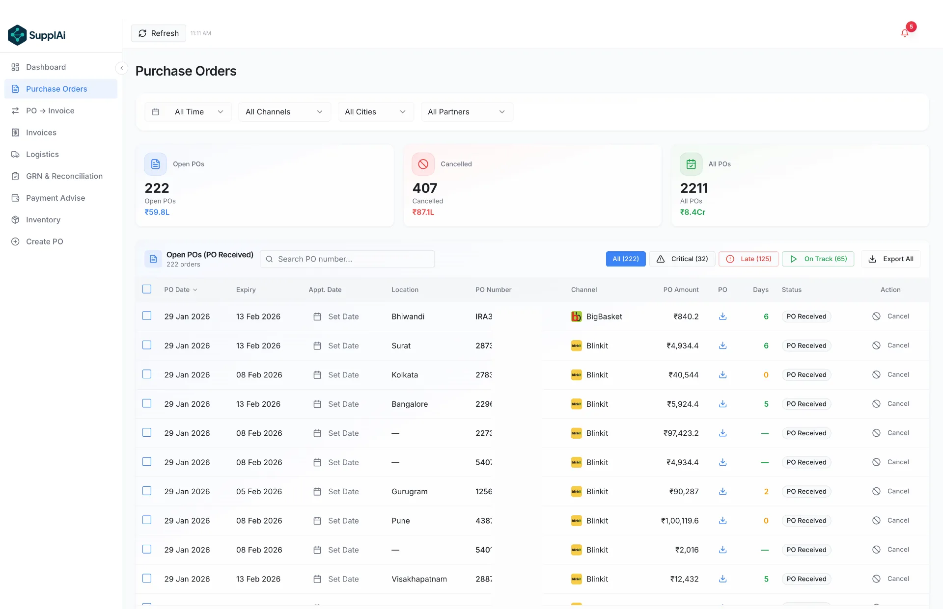Screen dimensions: 943x609
Task: Set Date for the Bangalore row
Action: 336,404
